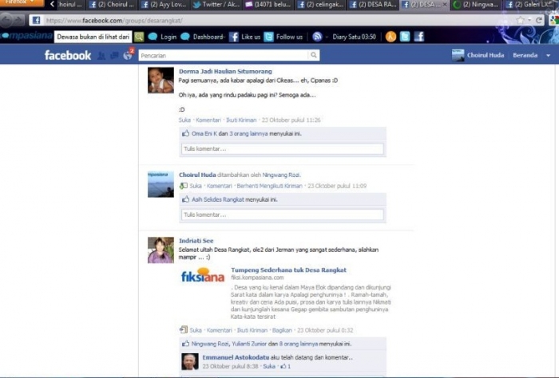Click Komentari on Choirul Huda's post
559x378 pixels.
point(220,186)
